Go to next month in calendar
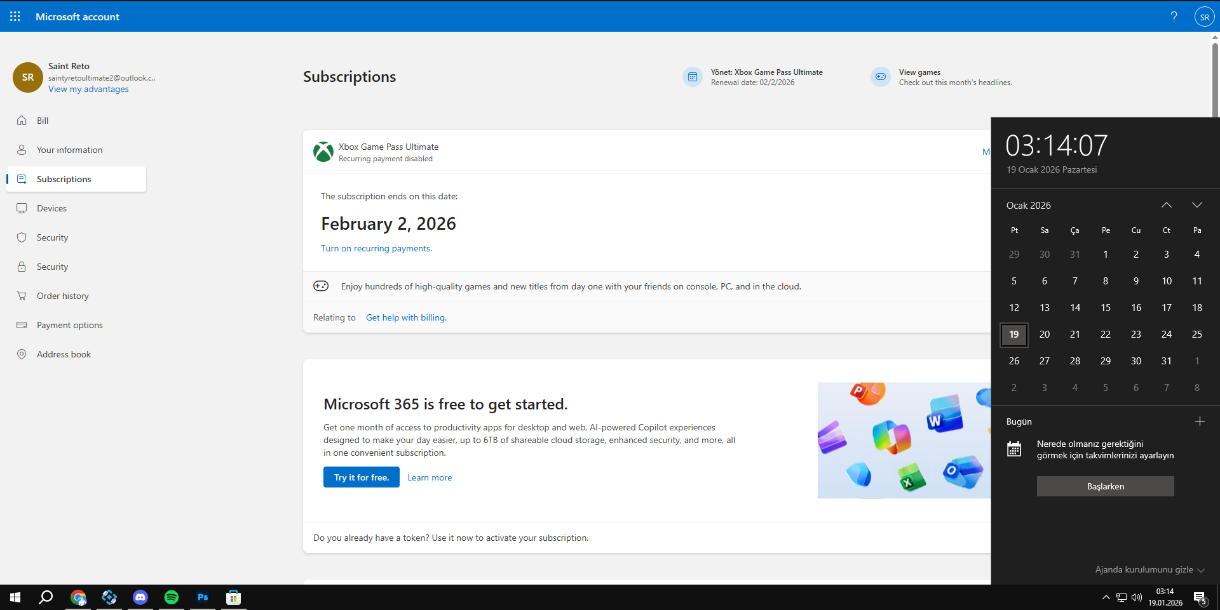Screen dimensions: 1220x610 click(x=1197, y=205)
